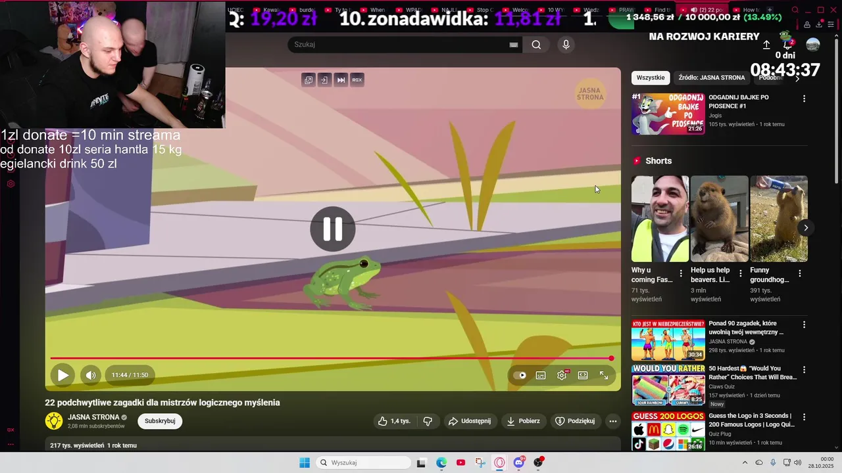This screenshot has height=473, width=842.
Task: Open the 'Why u coming Fas...' short
Action: [660, 219]
